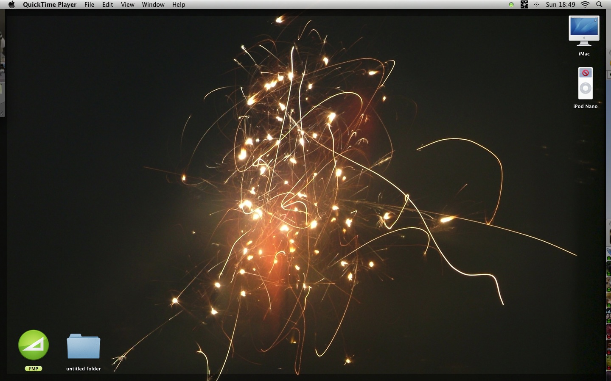The image size is (611, 381).
Task: Open the Window menu
Action: (x=153, y=5)
